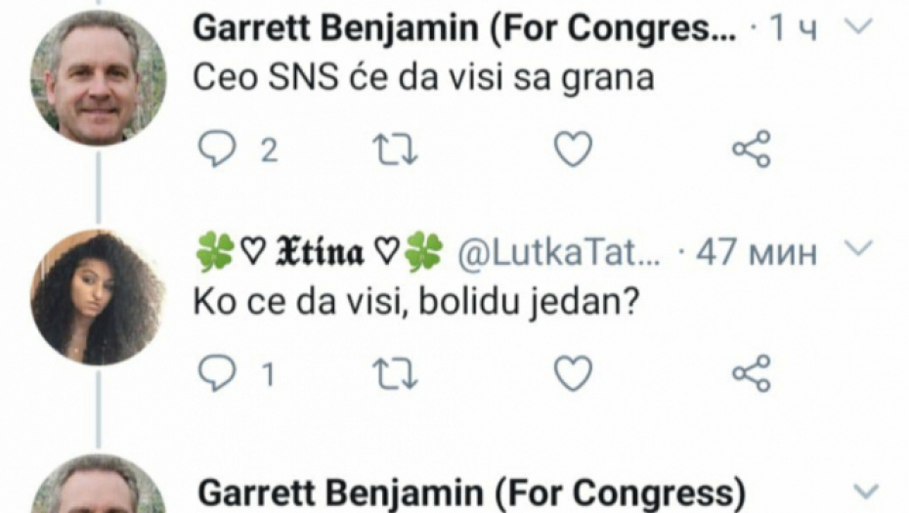Viewport: 909px width, 513px height.
Task: Share the 'Ko ce da visi' tweet
Action: click(751, 372)
